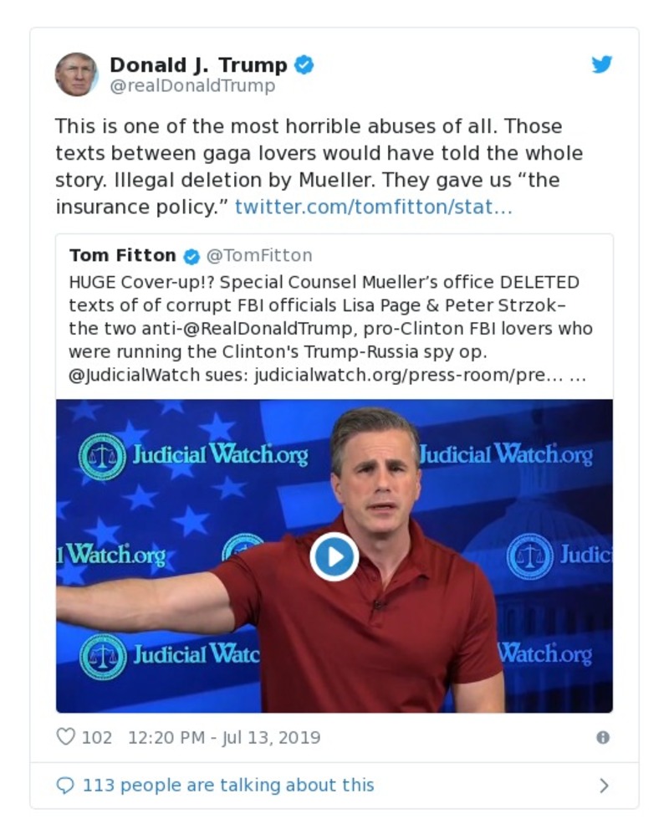Click the @JudicialWatch mention

pos(134,376)
